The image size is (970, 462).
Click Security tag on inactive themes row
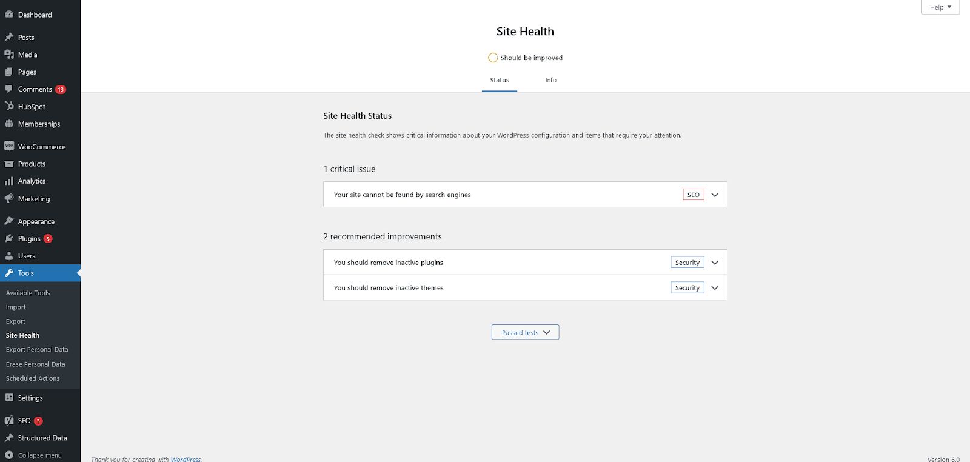click(x=687, y=288)
